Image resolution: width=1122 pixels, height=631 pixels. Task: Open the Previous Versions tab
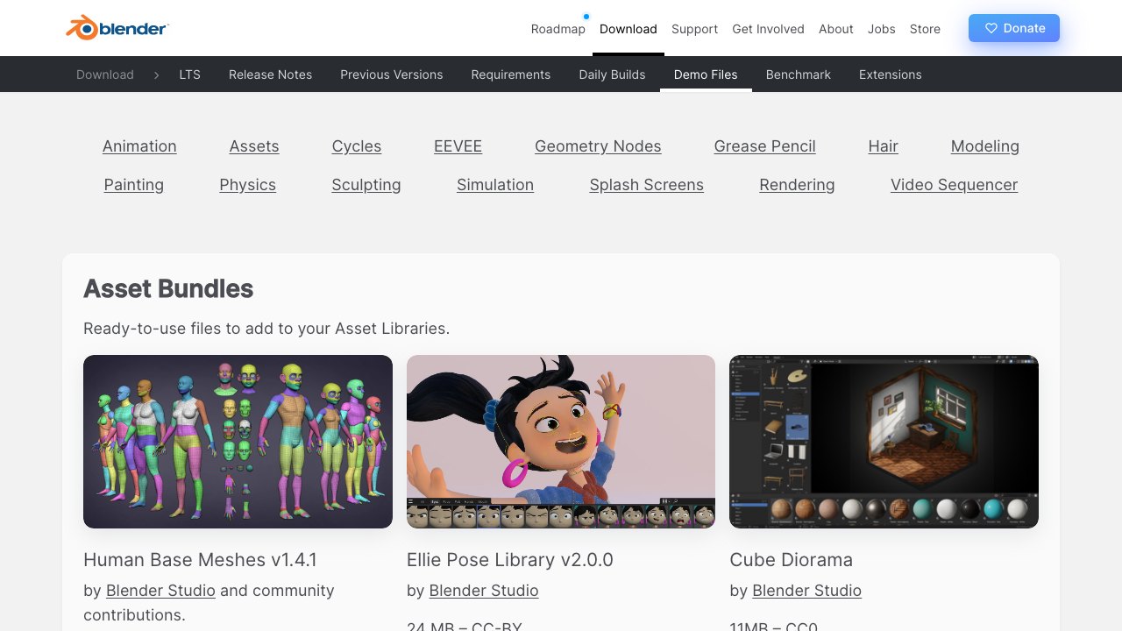click(x=391, y=74)
